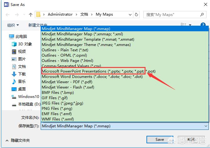
Task: Expand the address bar history dropdown
Action: point(130,15)
